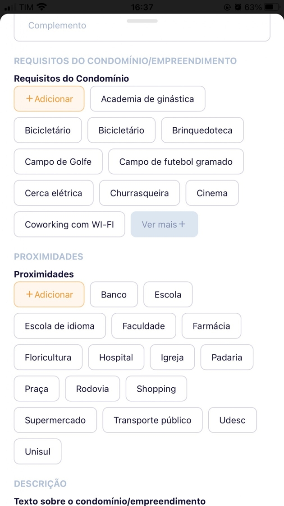Expand the list with Ver mais
Screen dimensions: 284x506
(164, 224)
